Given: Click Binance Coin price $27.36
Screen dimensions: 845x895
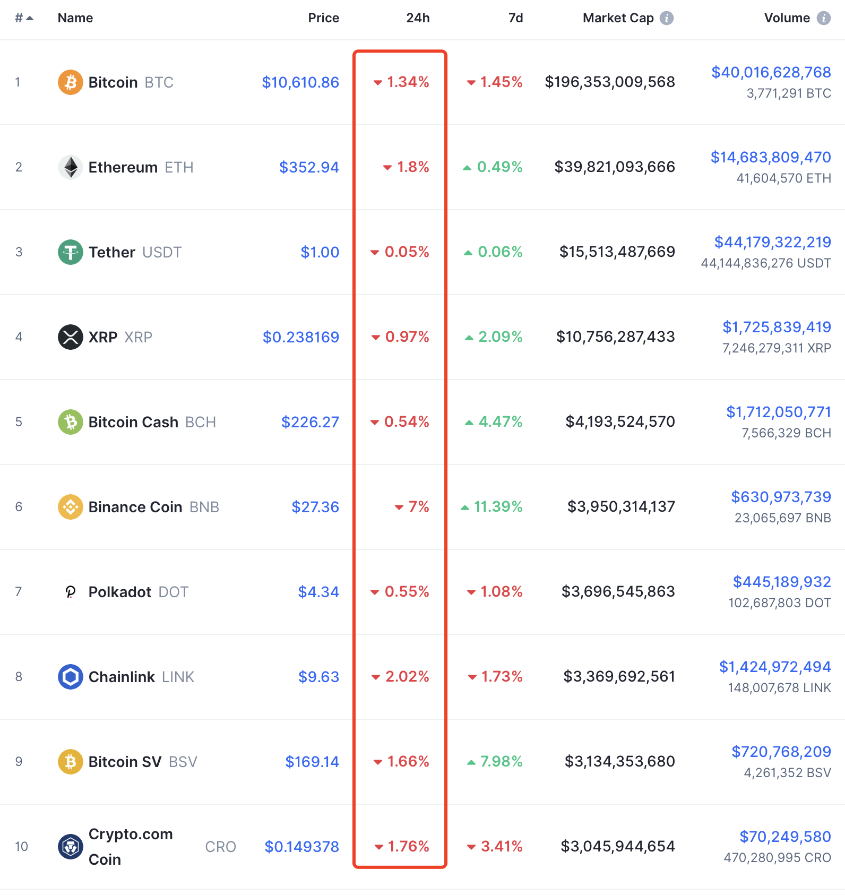Looking at the screenshot, I should point(315,507).
